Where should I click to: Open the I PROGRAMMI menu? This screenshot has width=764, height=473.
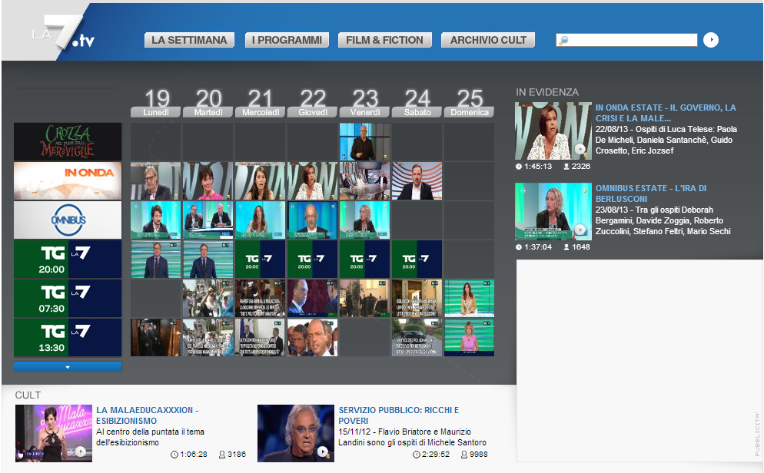point(287,40)
